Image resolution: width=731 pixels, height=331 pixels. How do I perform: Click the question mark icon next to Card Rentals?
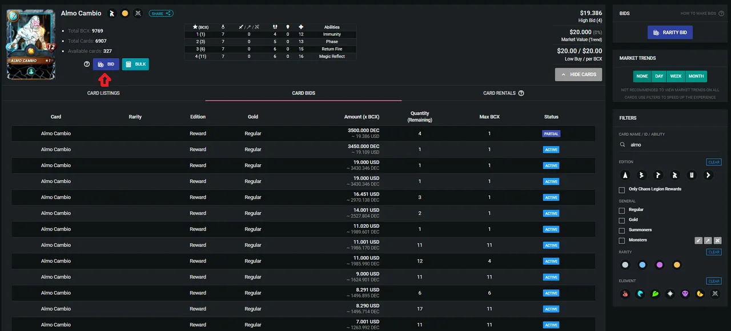pyautogui.click(x=521, y=93)
